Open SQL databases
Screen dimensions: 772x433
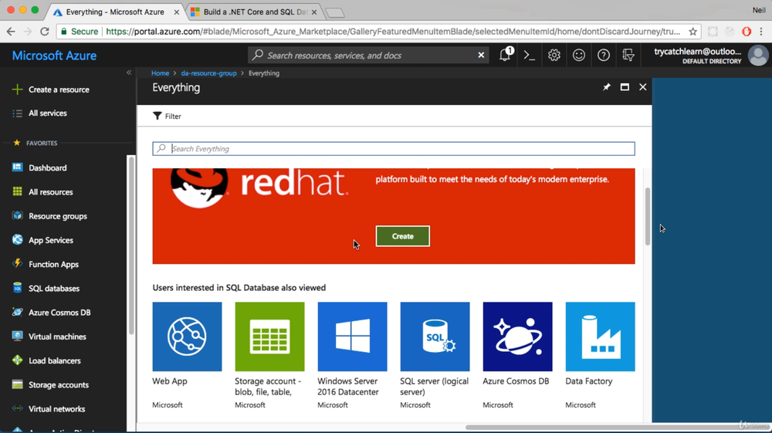(46, 289)
